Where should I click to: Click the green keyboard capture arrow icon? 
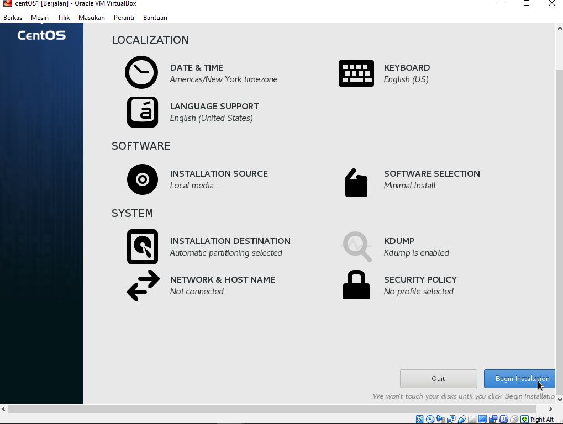524,419
